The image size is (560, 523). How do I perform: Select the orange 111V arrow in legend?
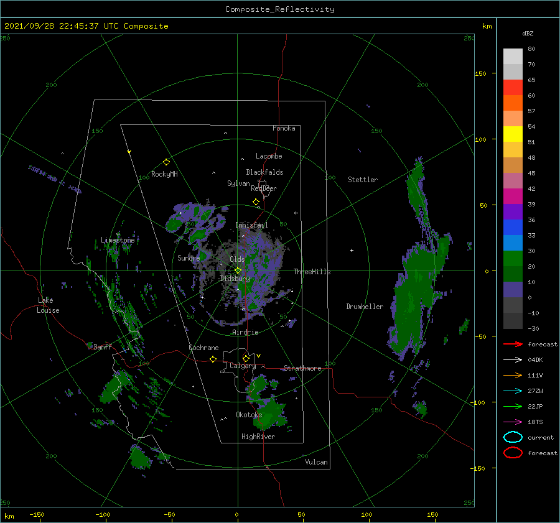click(513, 375)
